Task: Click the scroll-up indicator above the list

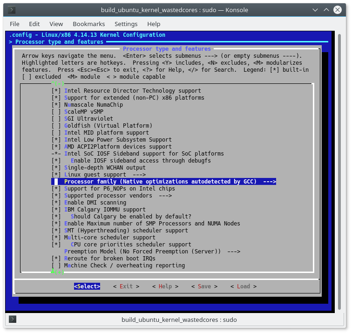Action: coord(58,83)
